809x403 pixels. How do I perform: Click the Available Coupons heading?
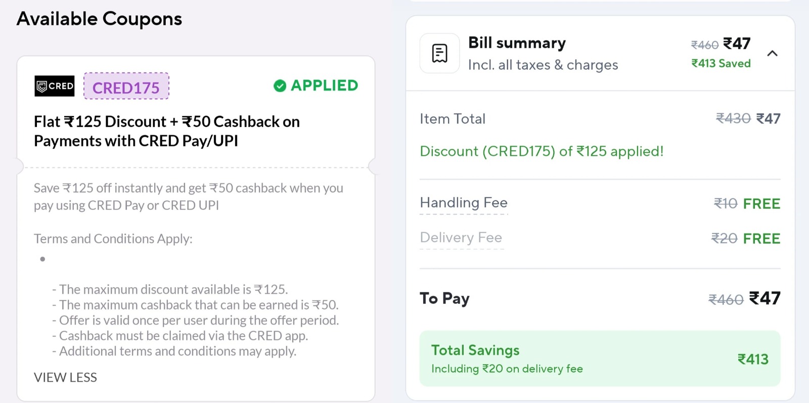(x=100, y=19)
